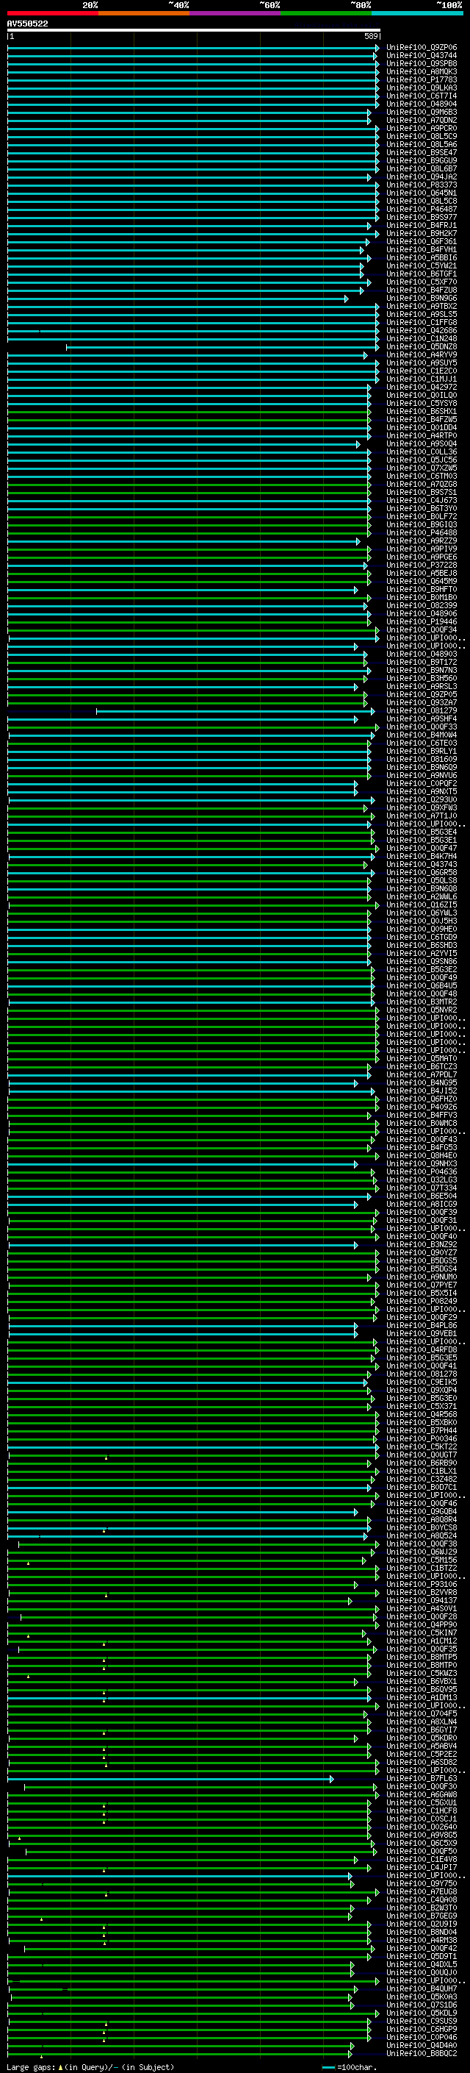The height and width of the screenshot is (2073, 470).
Task: Select the UniRef100_P37228 label
Action: [x=422, y=565]
